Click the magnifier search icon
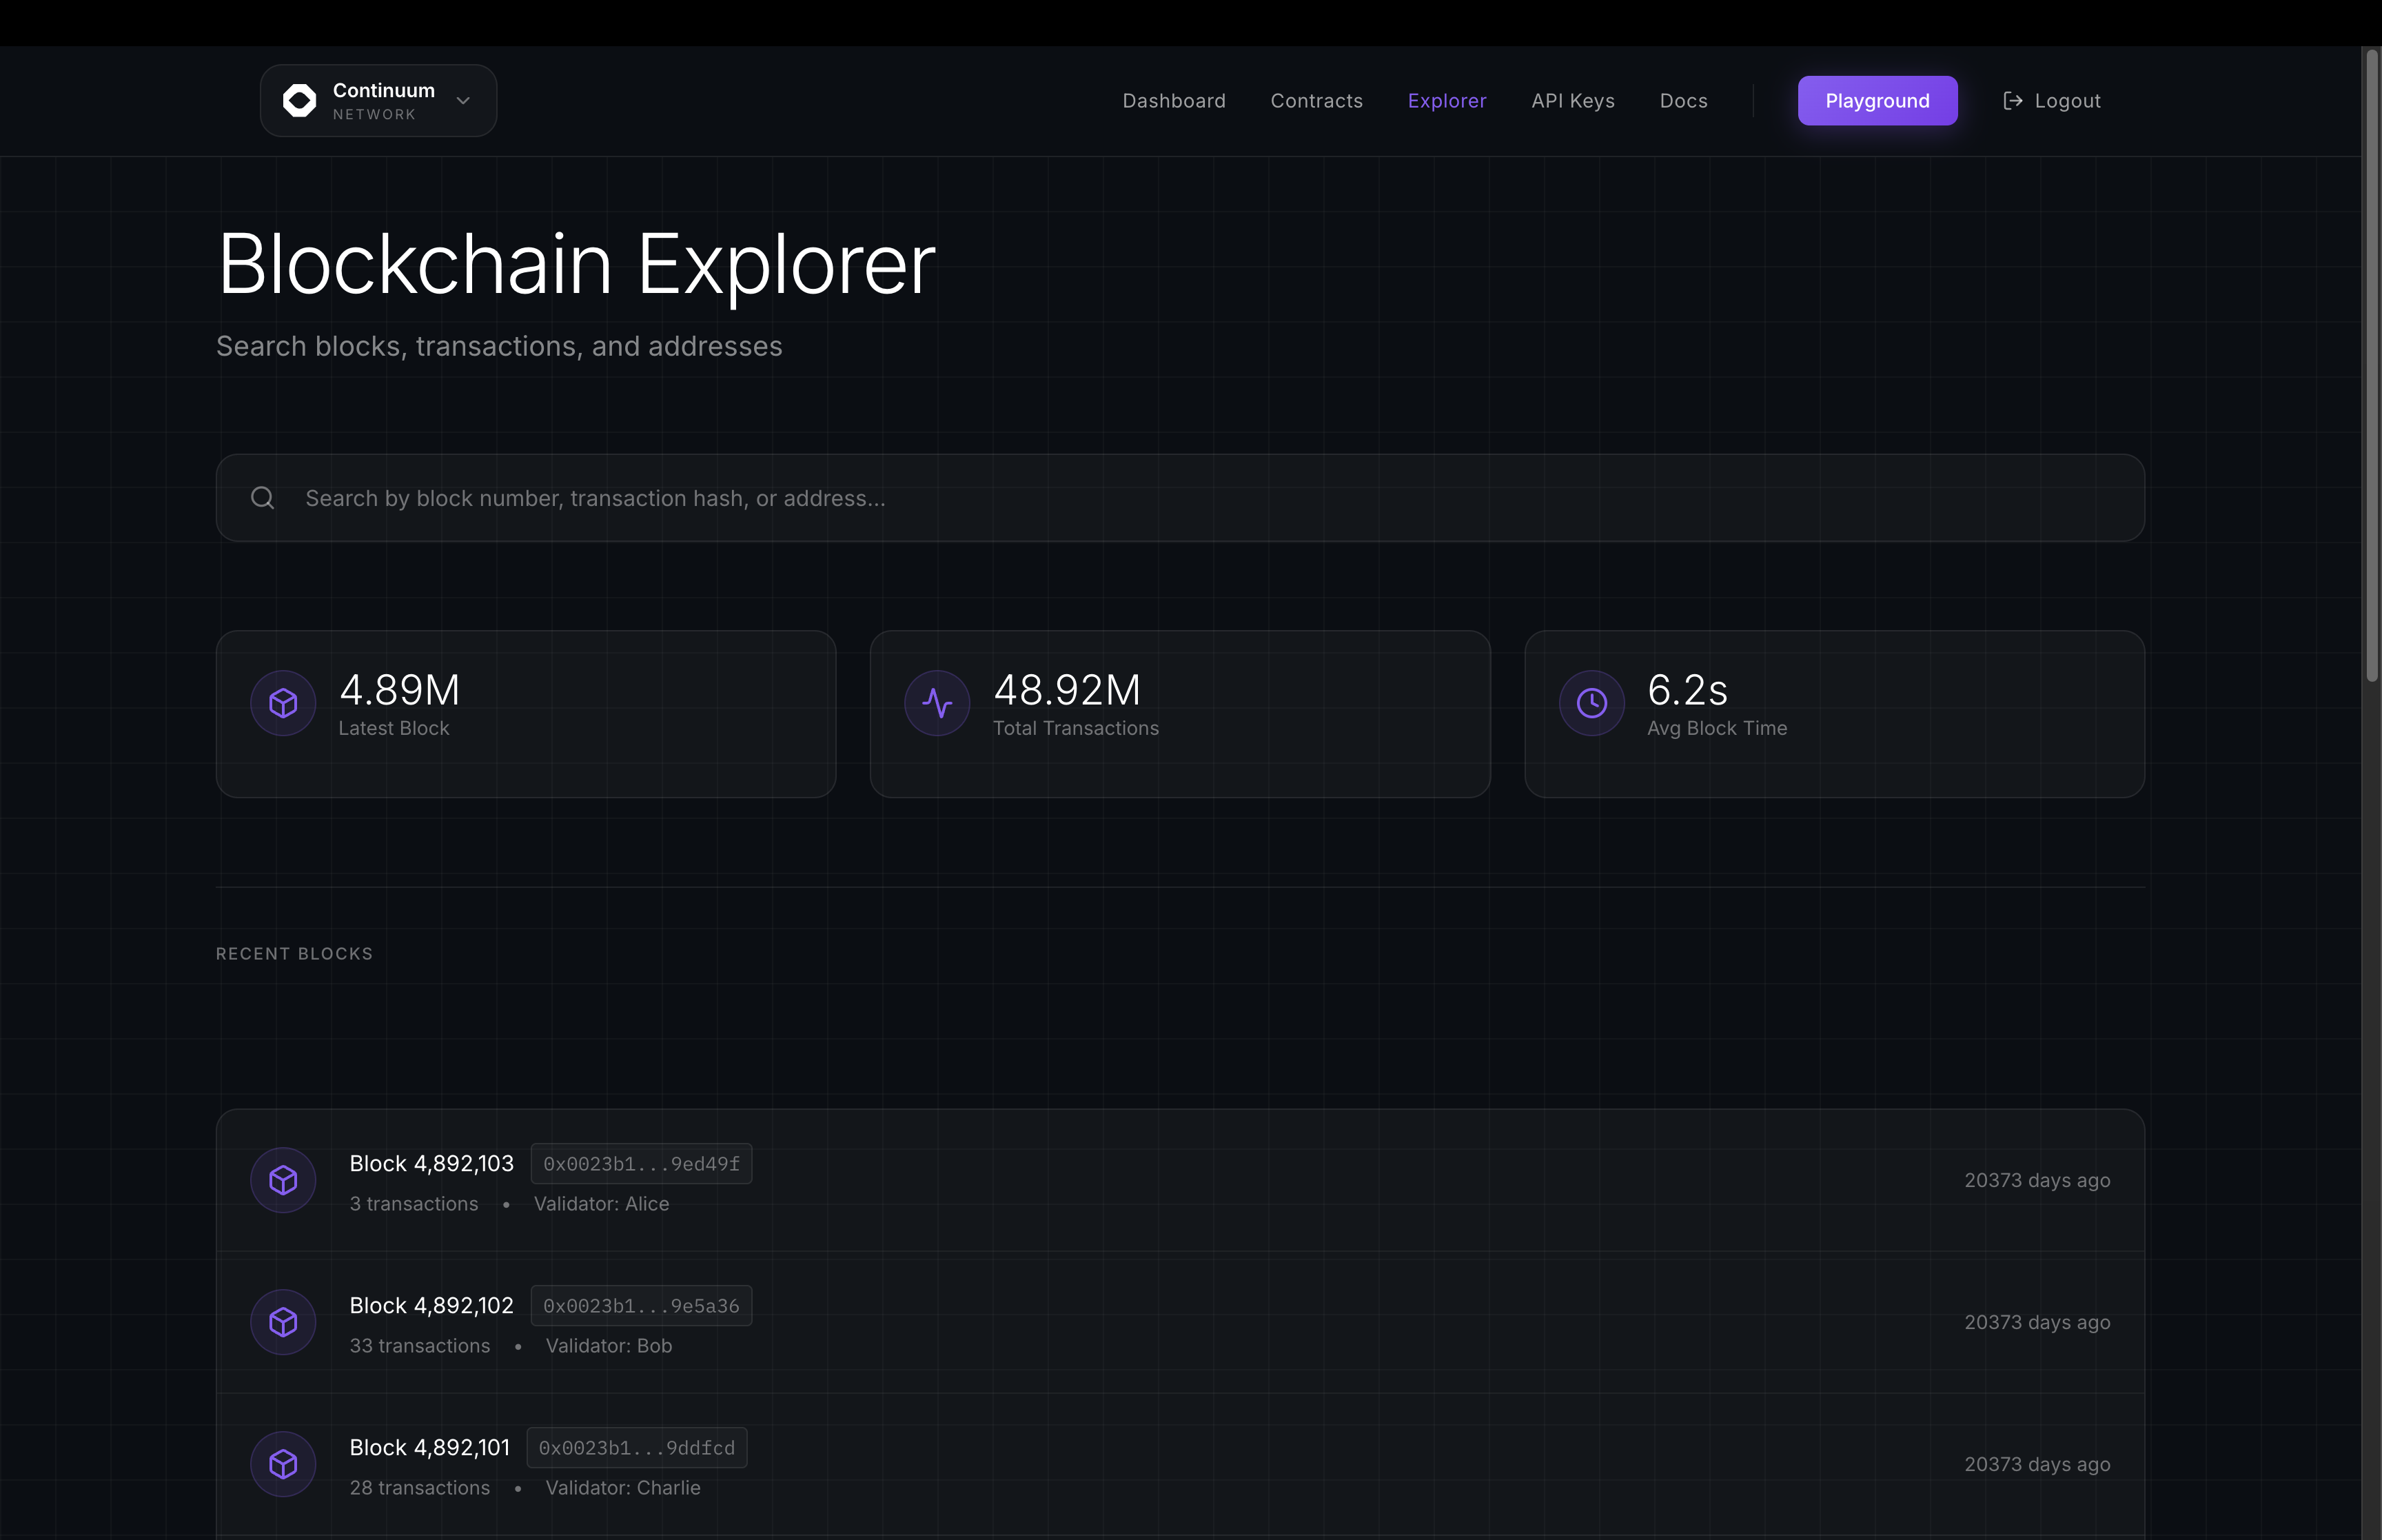Screen dimensions: 2382x1540 tap(263, 498)
